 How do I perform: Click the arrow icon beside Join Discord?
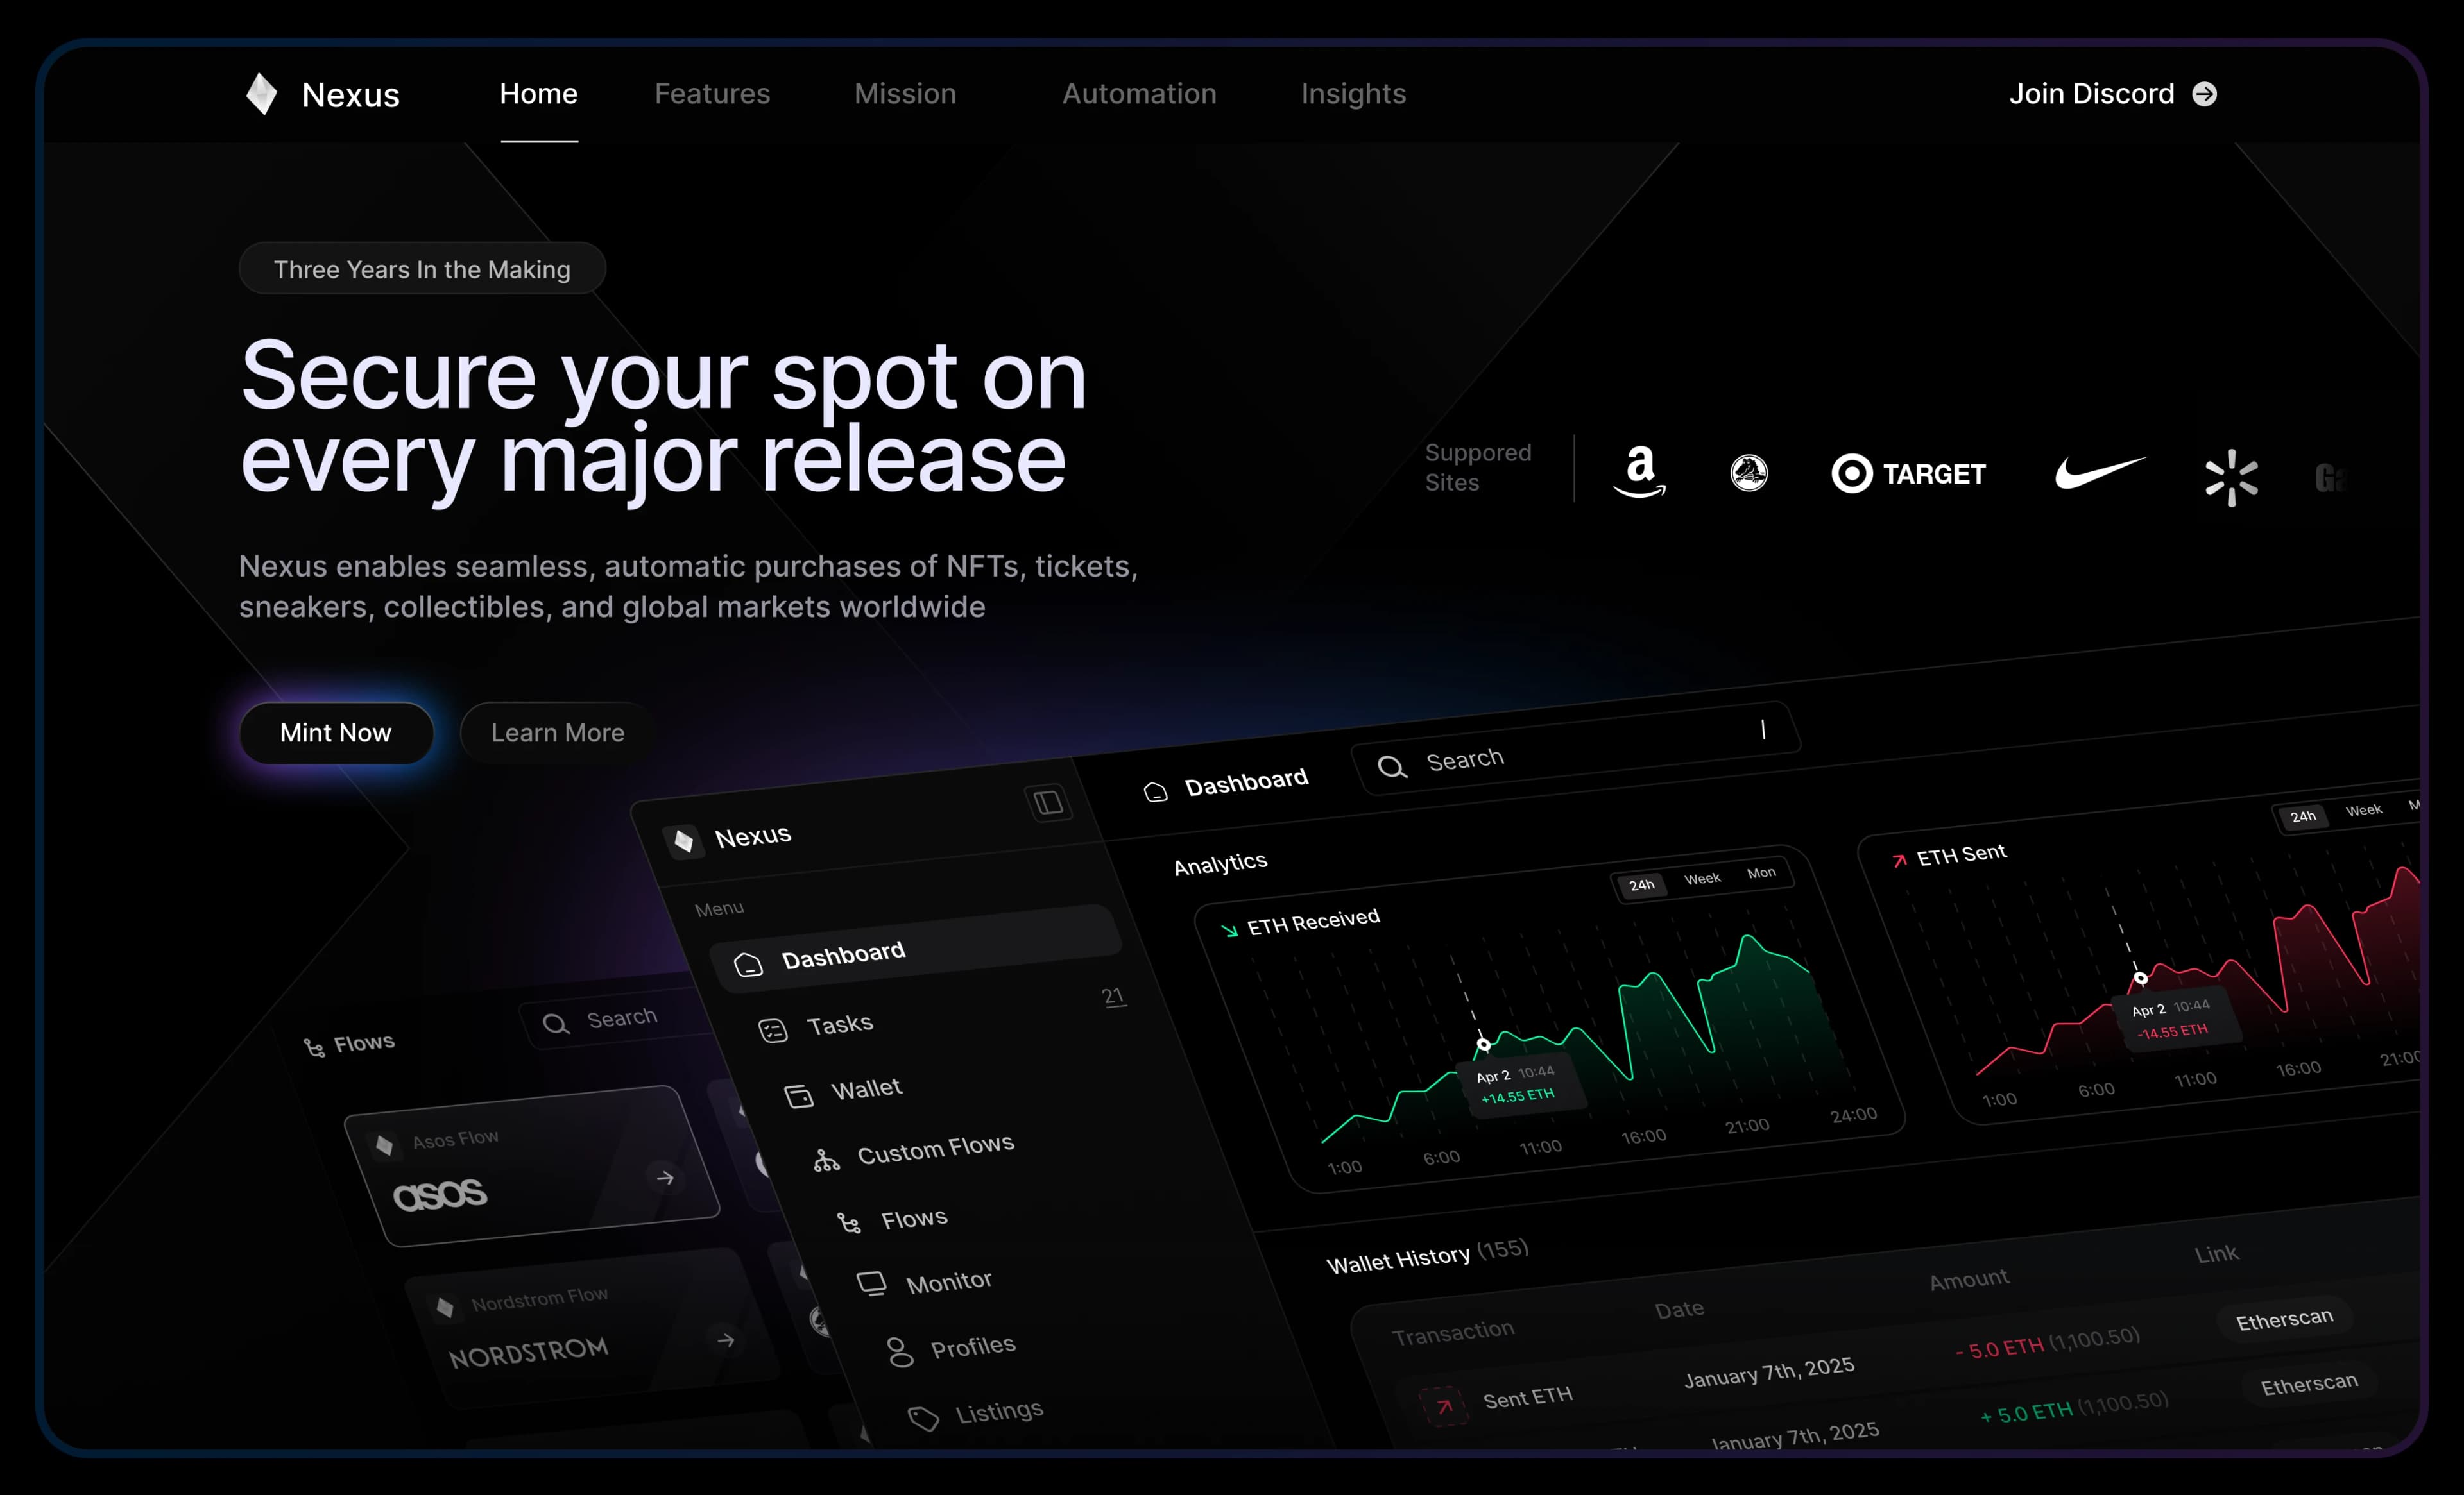click(x=2204, y=94)
